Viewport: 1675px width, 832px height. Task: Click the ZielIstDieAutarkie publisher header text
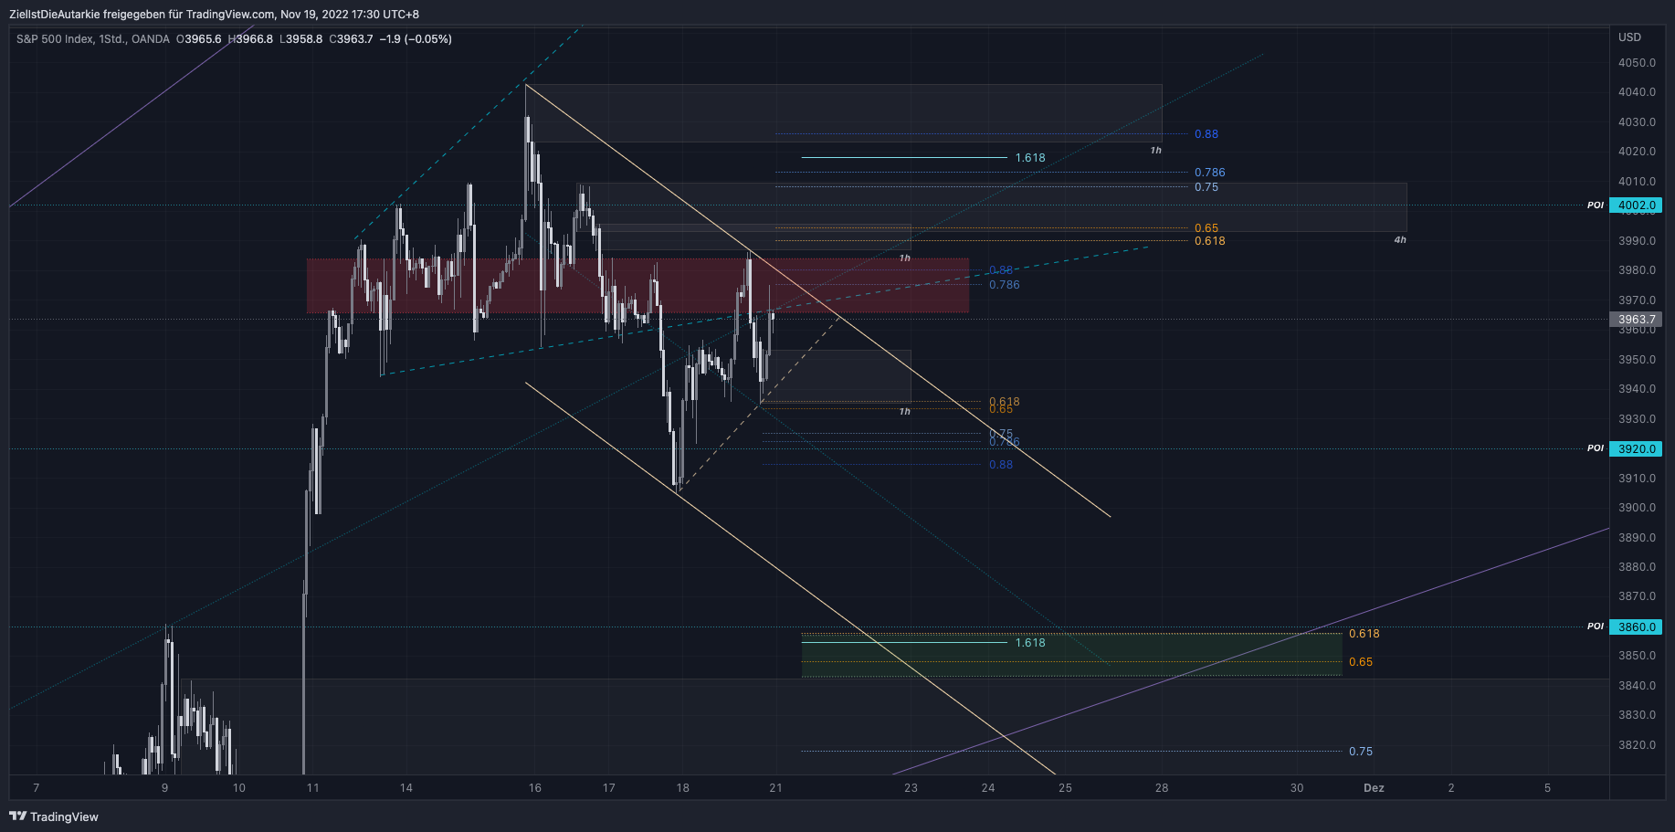tap(214, 15)
